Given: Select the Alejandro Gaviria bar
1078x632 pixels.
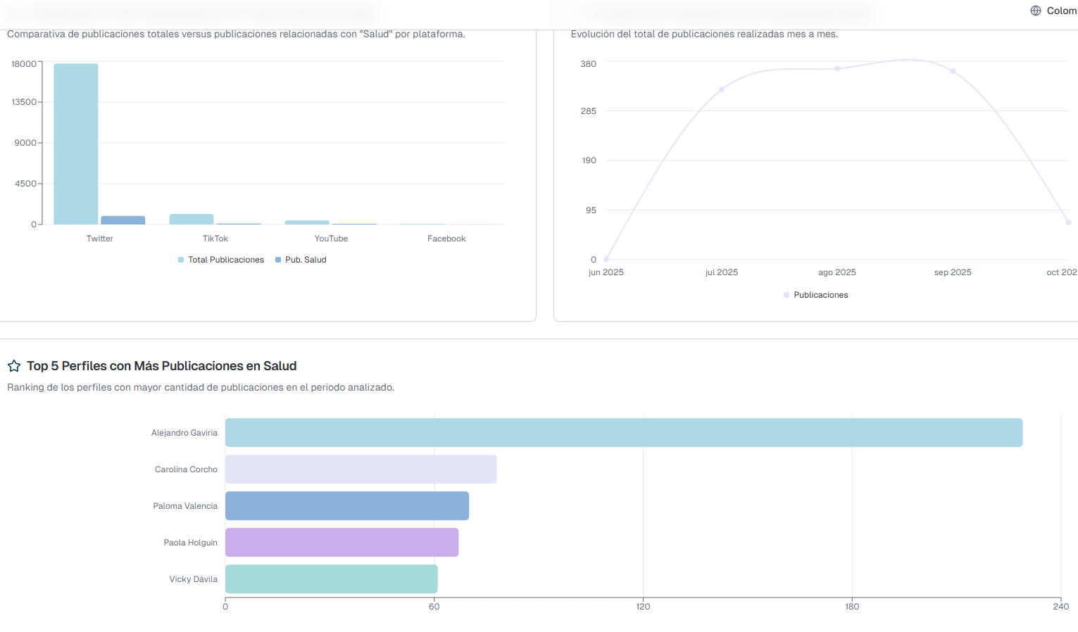Looking at the screenshot, I should click(x=623, y=433).
